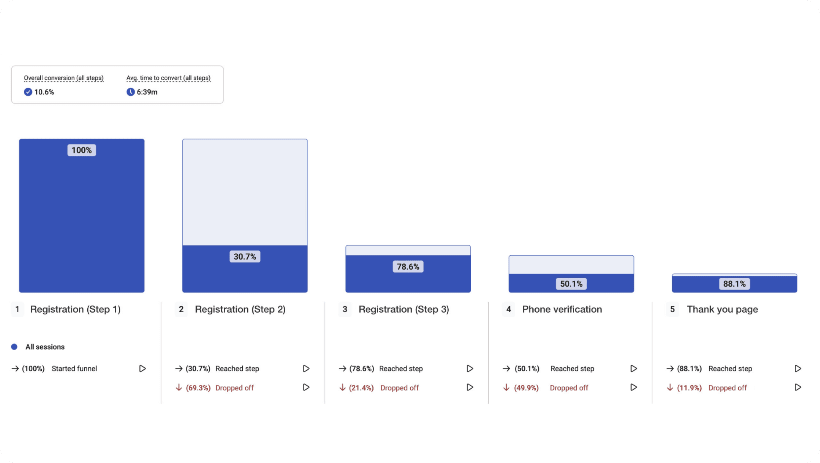Play sessions that reached Registration Step 2
The height and width of the screenshot is (463, 820).
[306, 368]
